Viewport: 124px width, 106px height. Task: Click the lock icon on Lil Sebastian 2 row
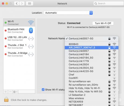coord(109,95)
